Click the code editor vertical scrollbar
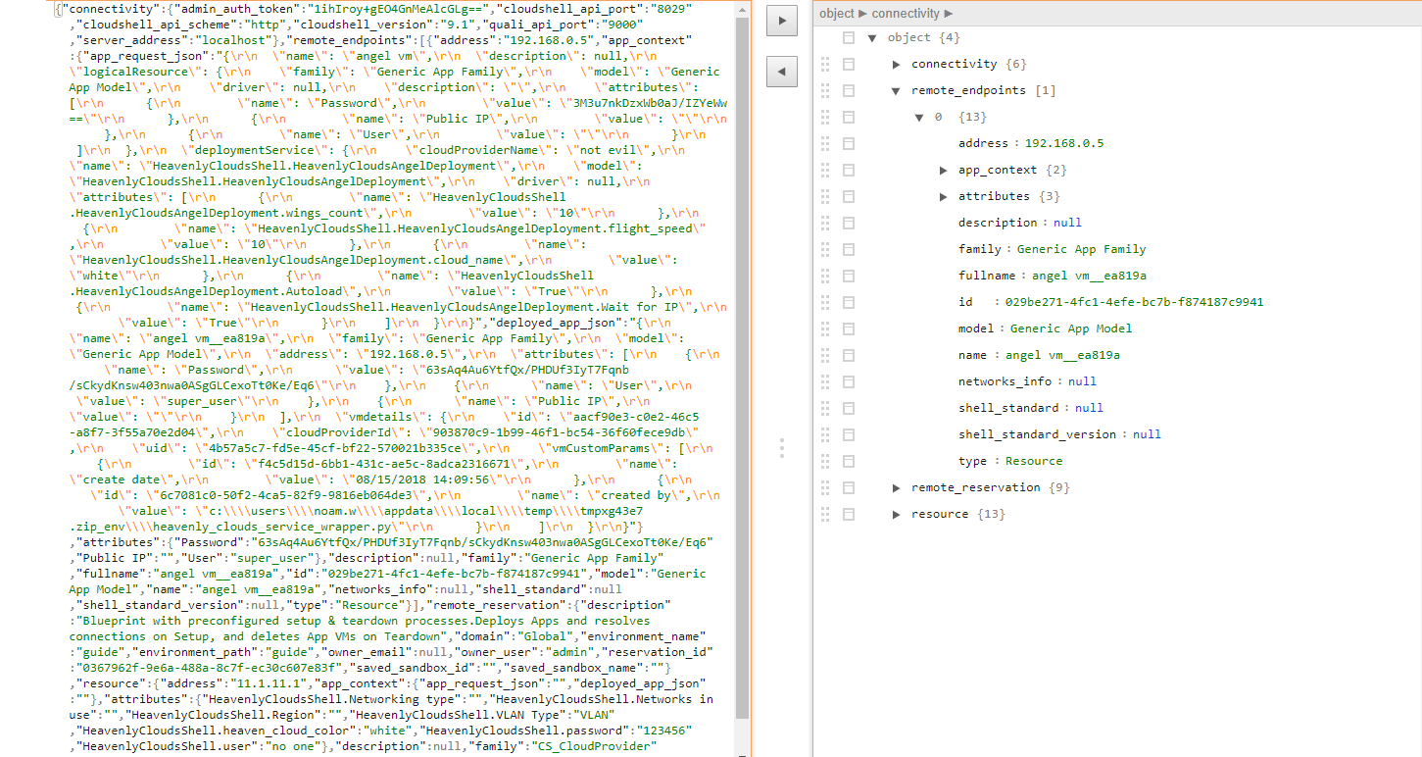Viewport: 1422px width, 757px height. (x=742, y=368)
